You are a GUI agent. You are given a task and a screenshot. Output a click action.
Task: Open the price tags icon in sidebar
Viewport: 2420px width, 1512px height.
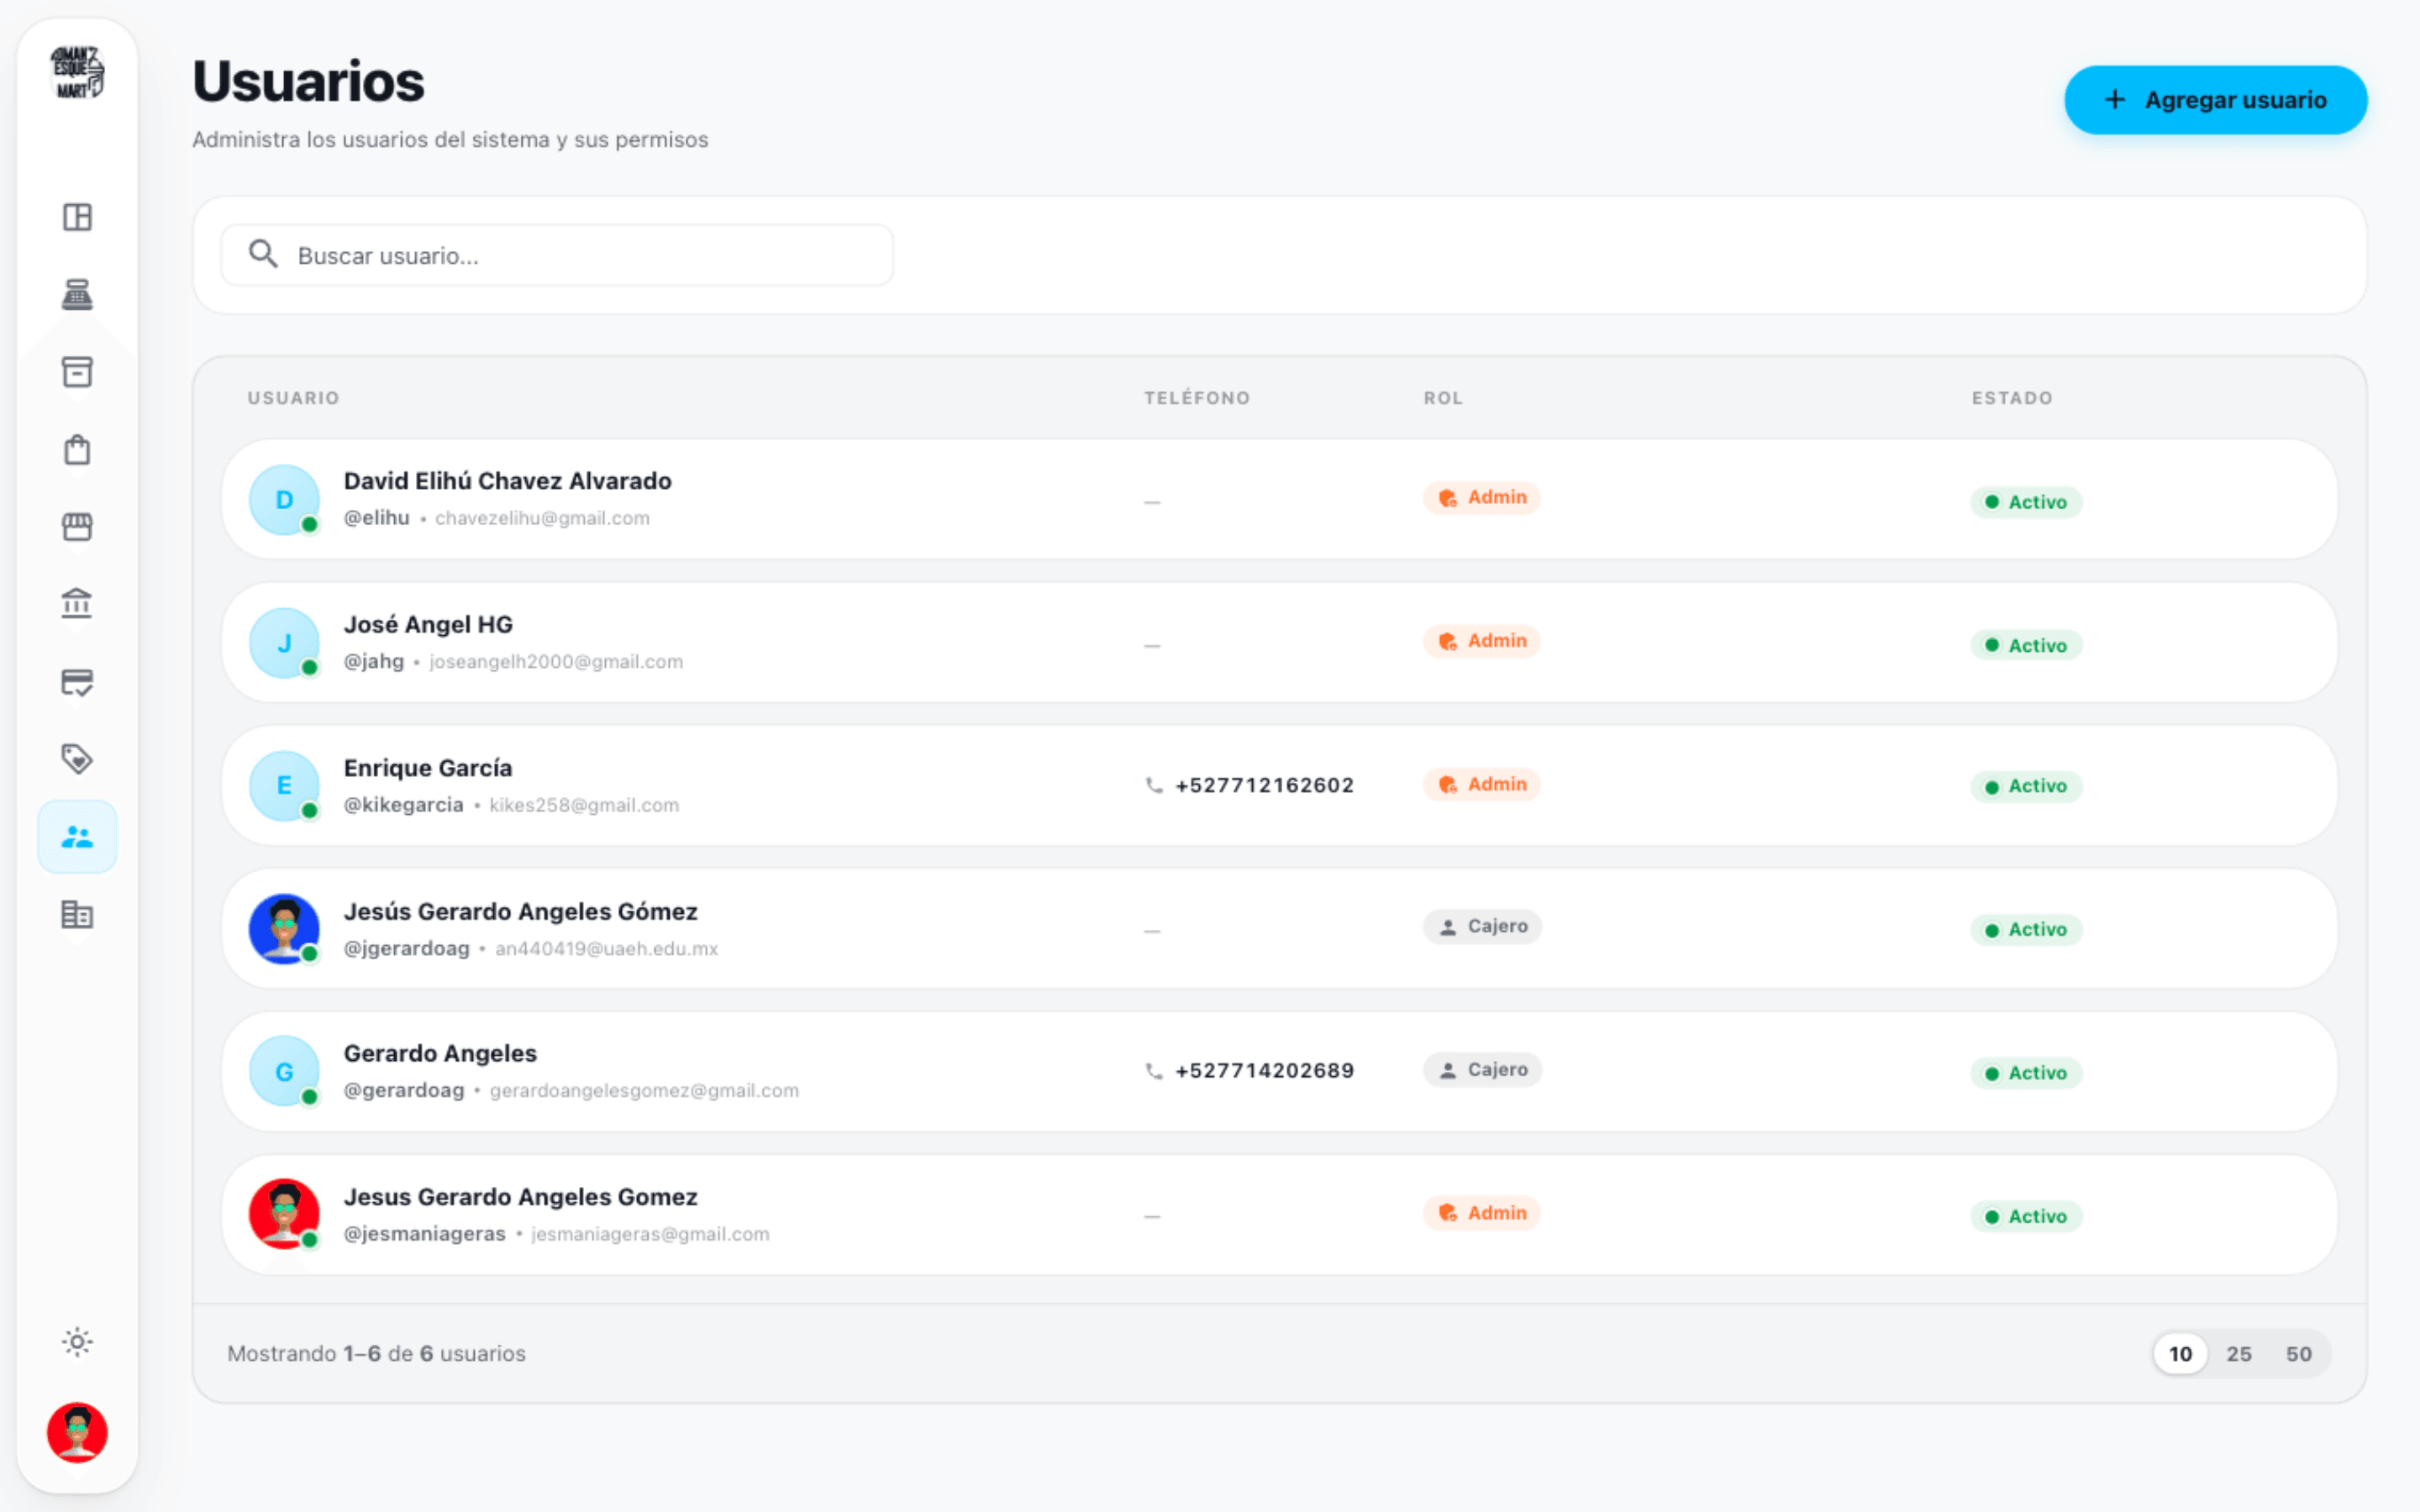click(x=77, y=759)
